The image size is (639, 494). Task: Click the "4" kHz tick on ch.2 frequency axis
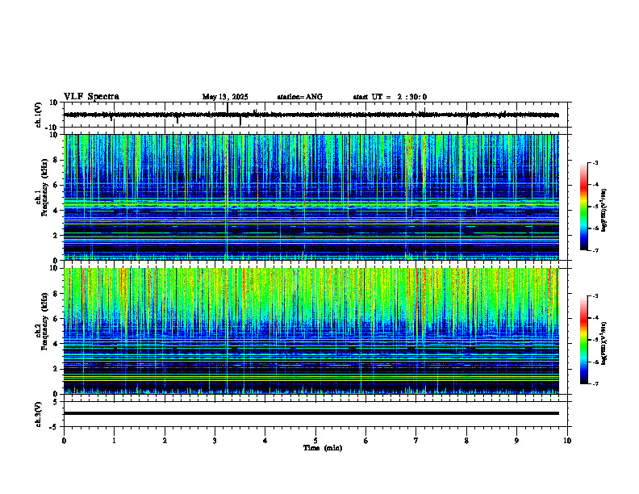click(56, 344)
